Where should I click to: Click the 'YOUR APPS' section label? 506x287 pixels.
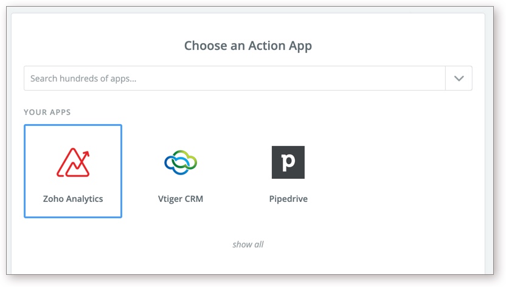pyautogui.click(x=47, y=112)
